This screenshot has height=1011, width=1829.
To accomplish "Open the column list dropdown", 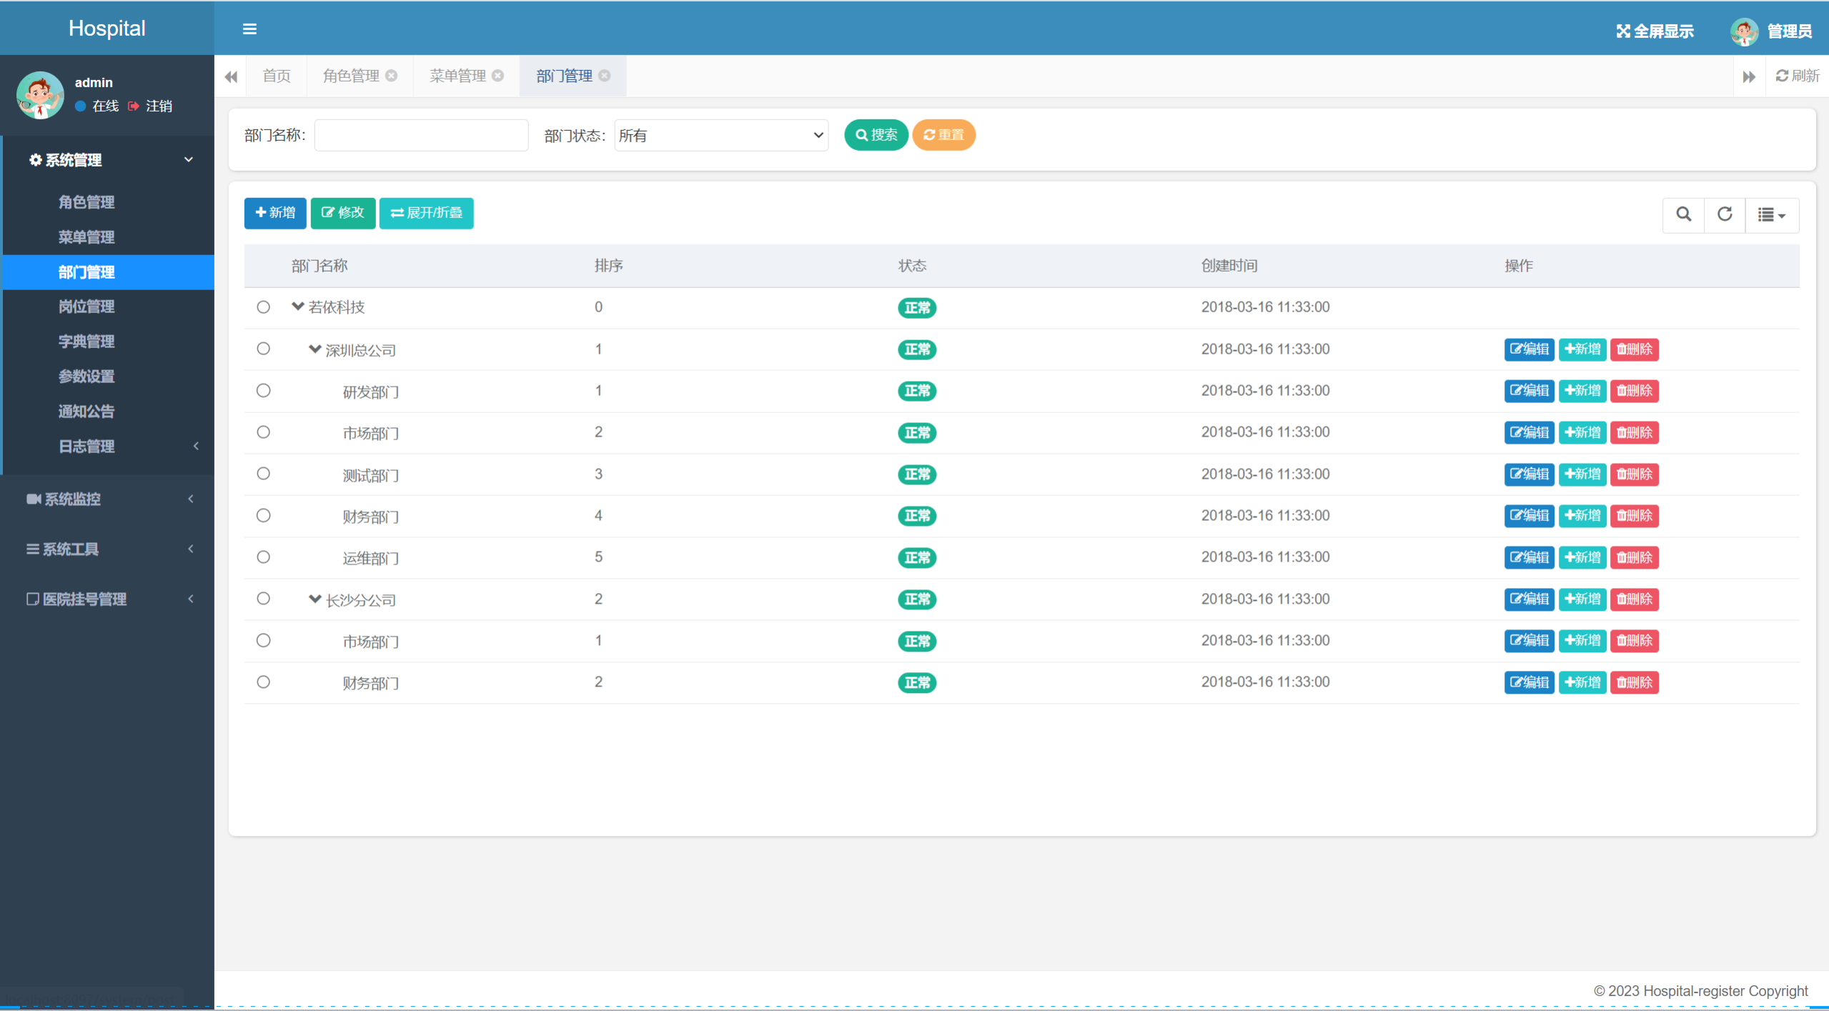I will [1771, 215].
